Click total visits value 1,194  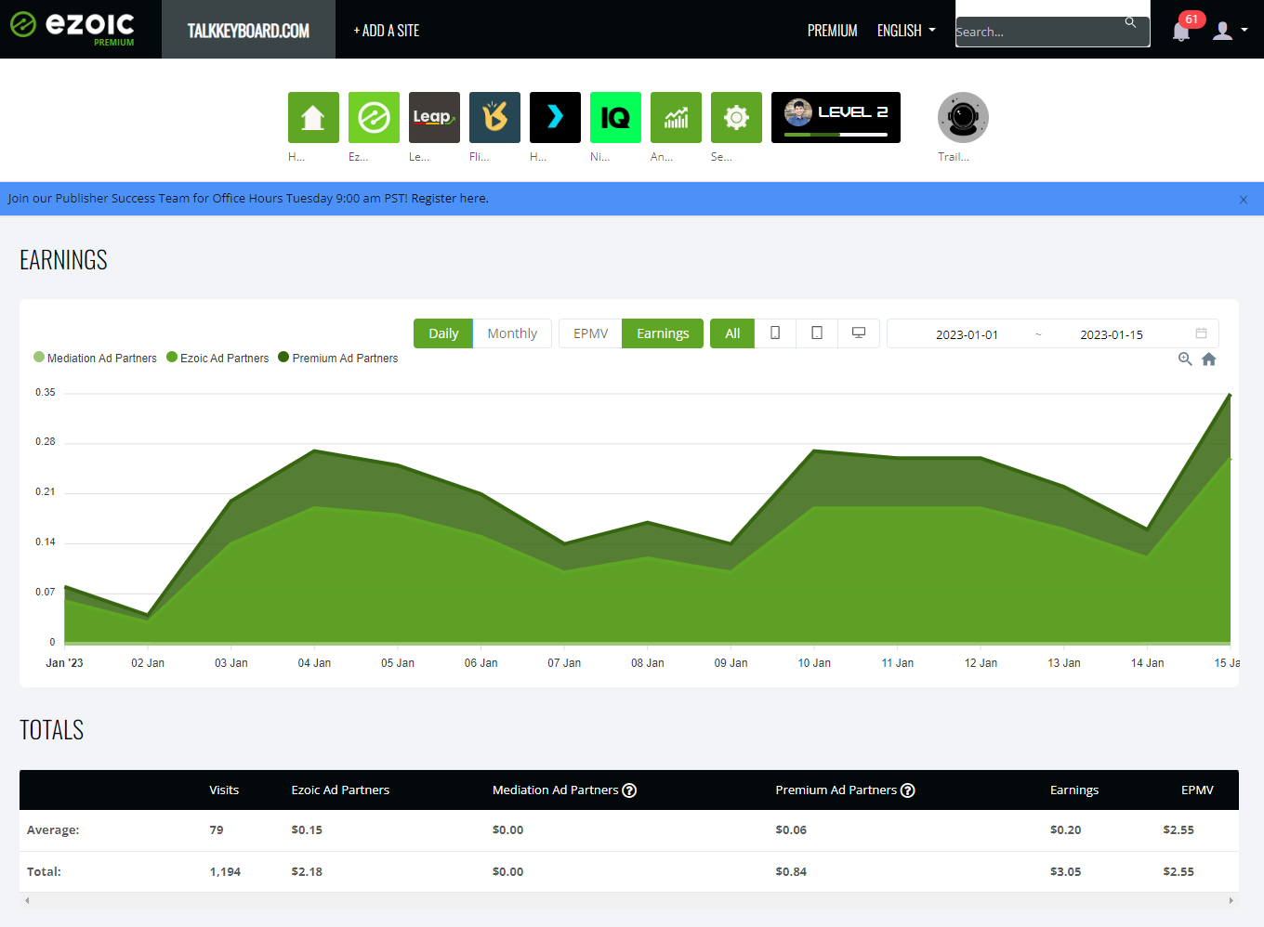click(225, 871)
